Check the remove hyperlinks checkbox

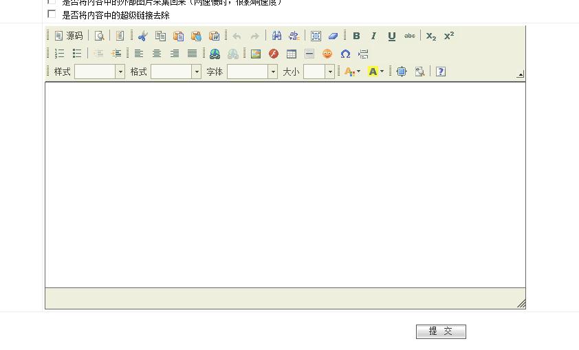pos(52,14)
